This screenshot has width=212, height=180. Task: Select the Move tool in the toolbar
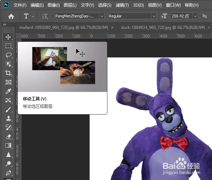pos(8,37)
